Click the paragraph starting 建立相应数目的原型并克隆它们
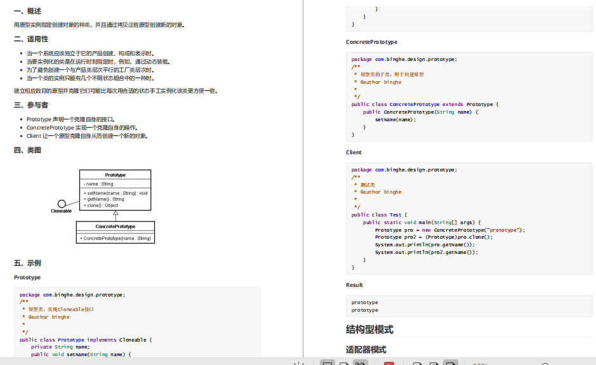This screenshot has height=365, width=596. coord(116,91)
